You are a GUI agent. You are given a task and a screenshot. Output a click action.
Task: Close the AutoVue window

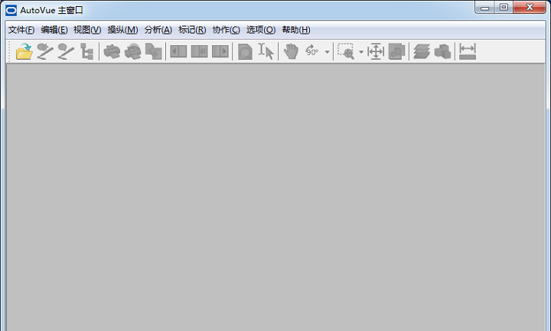click(530, 7)
